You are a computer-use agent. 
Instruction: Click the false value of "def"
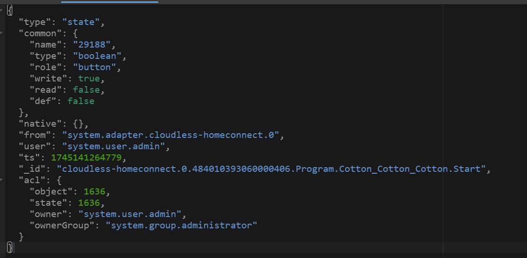pyautogui.click(x=81, y=101)
